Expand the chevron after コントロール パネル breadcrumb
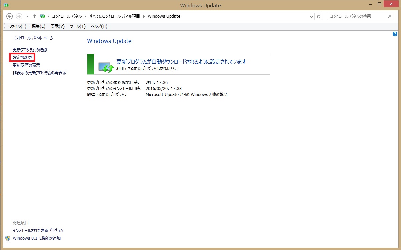 [85, 16]
